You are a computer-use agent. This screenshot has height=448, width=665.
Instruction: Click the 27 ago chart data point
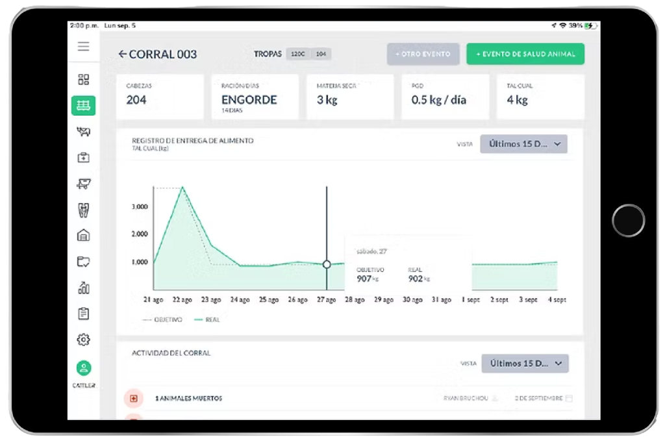click(327, 264)
